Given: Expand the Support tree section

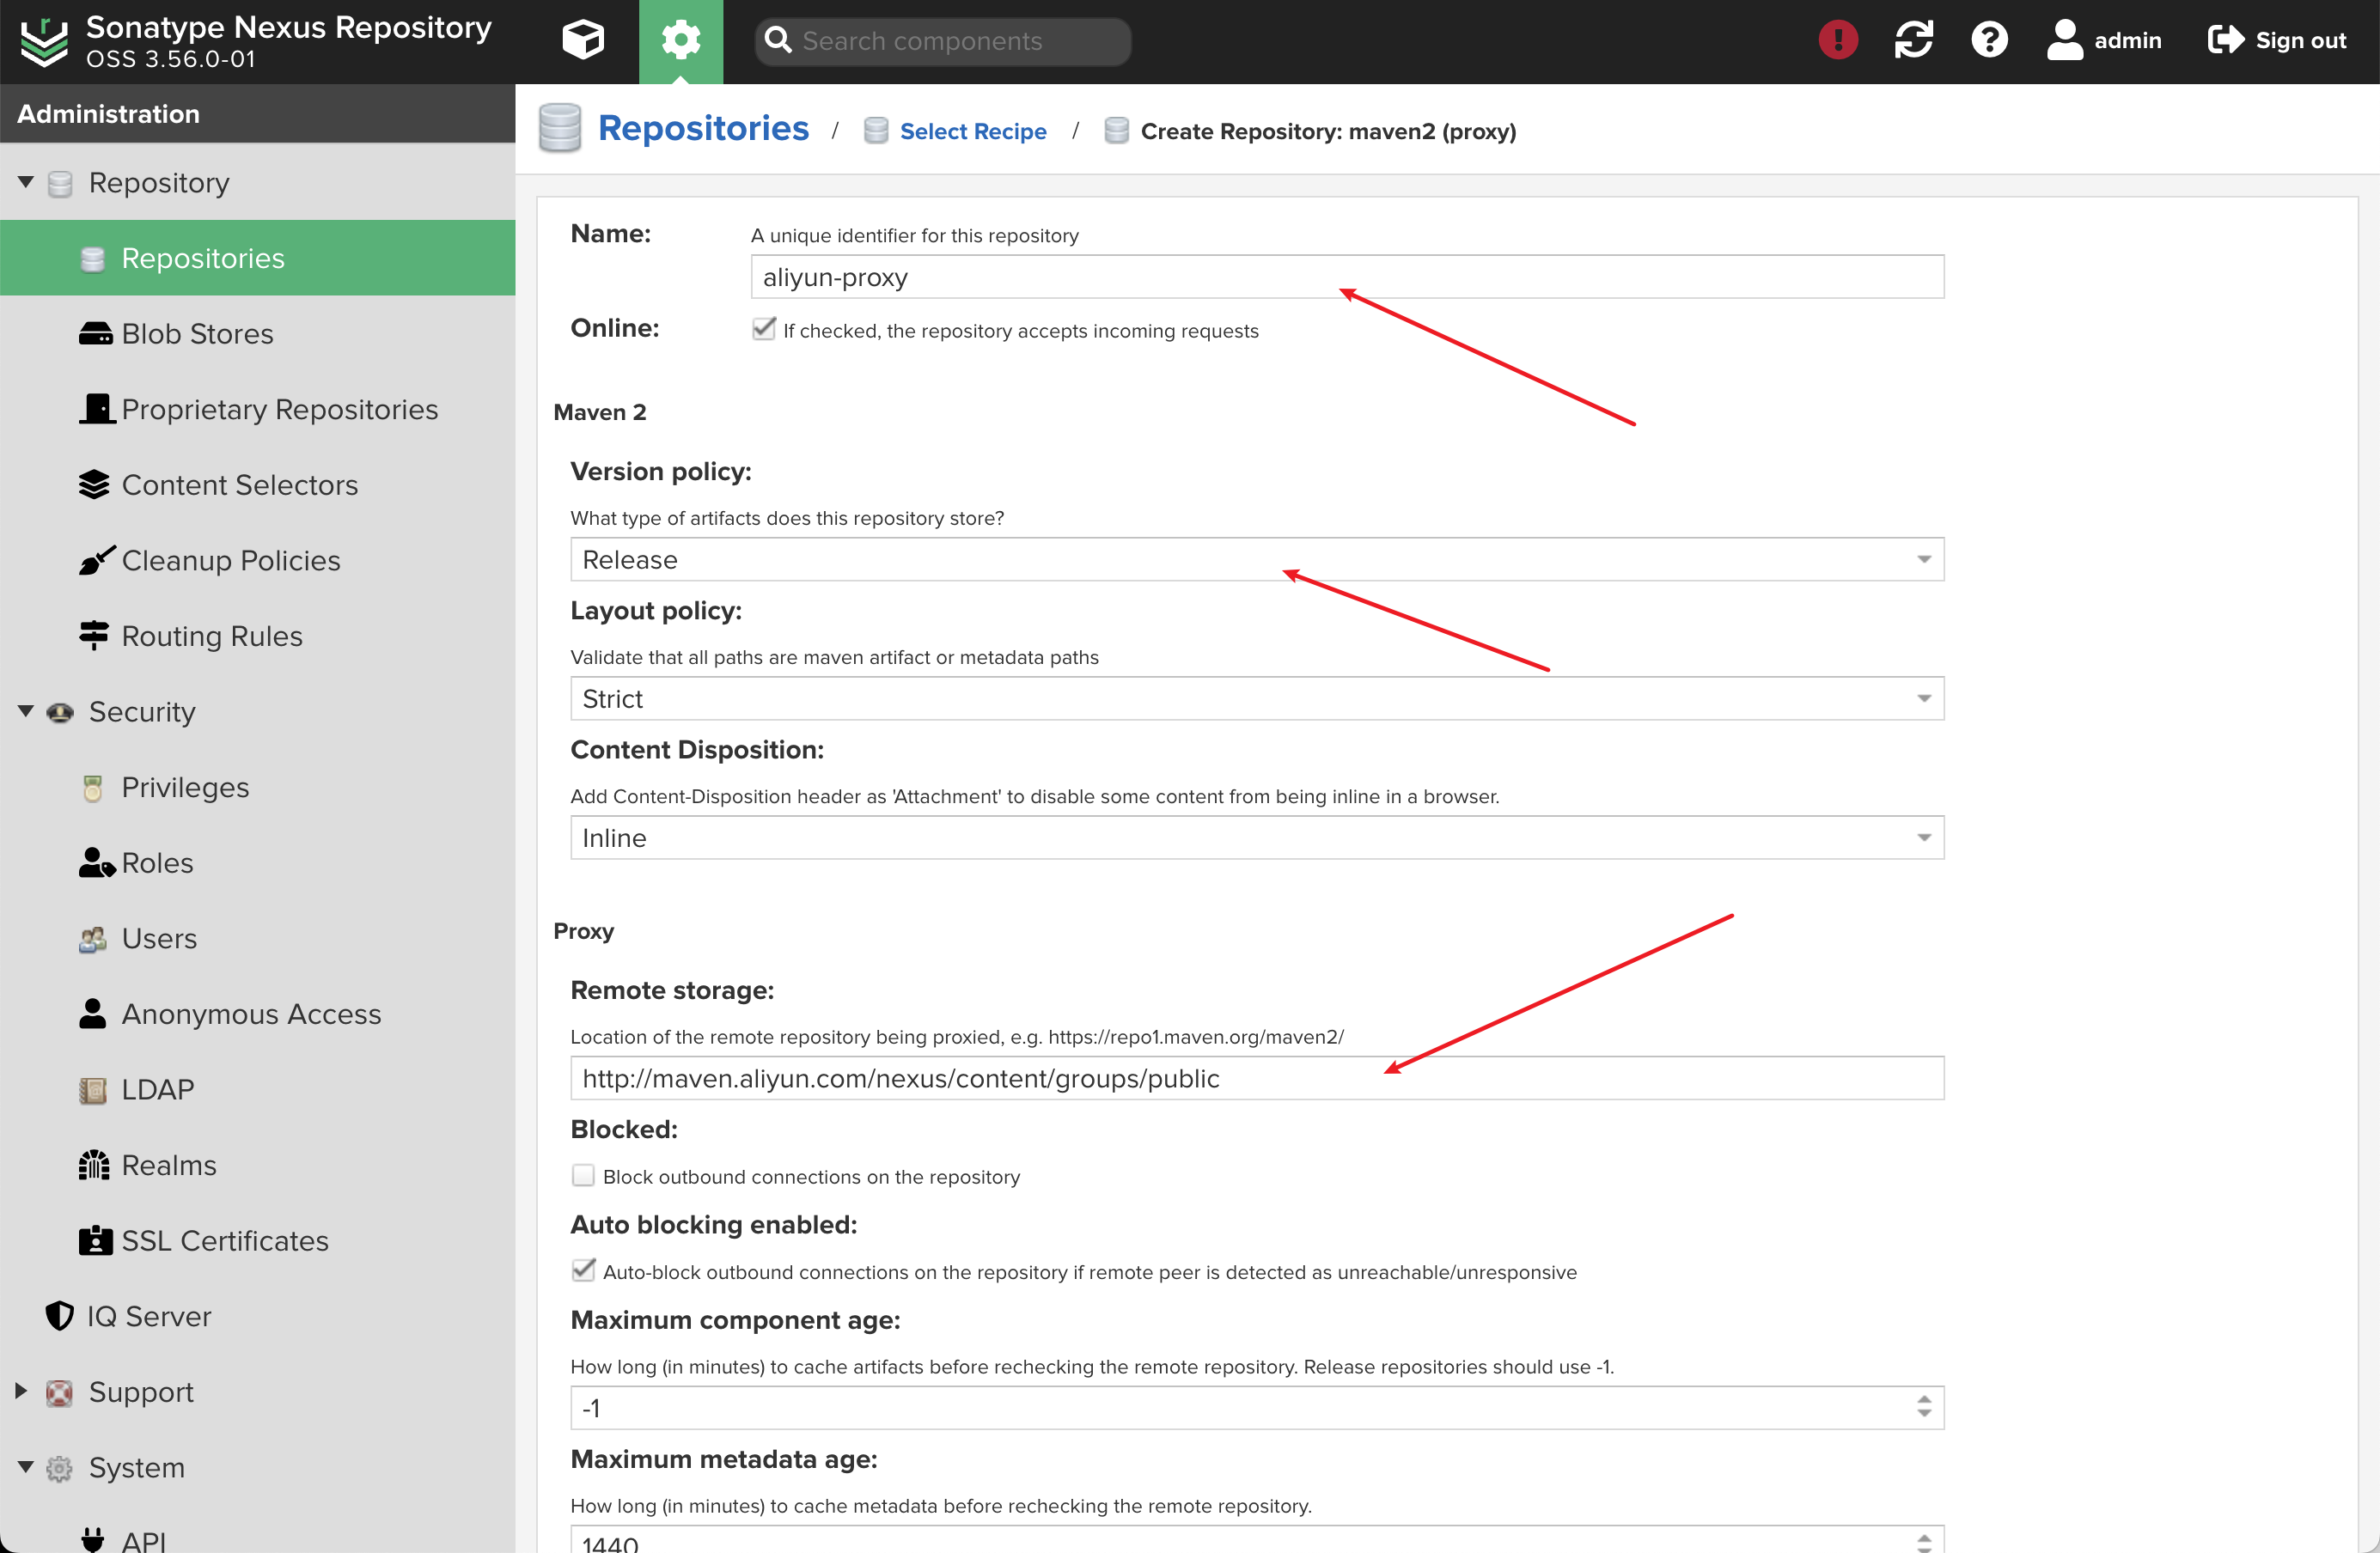Looking at the screenshot, I should [21, 1391].
